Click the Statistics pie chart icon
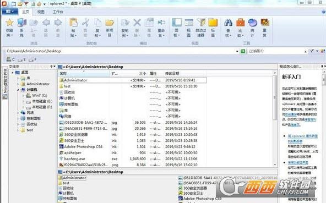This screenshot has height=203, width=326. coord(252,23)
